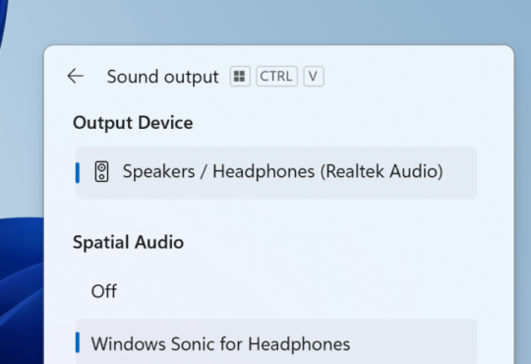Click the Windows logo key badge
This screenshot has width=531, height=364.
click(240, 77)
